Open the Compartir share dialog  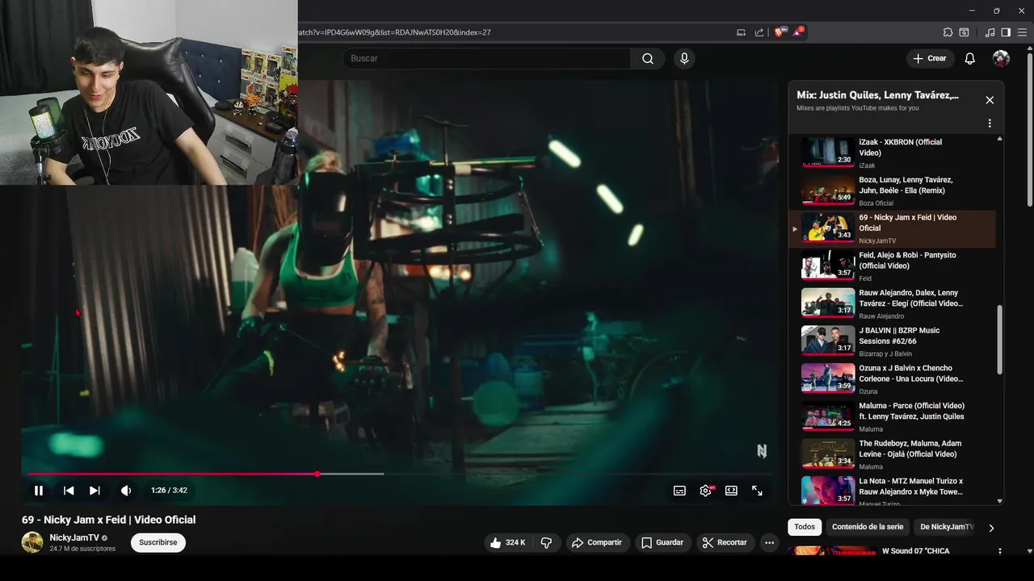(597, 542)
